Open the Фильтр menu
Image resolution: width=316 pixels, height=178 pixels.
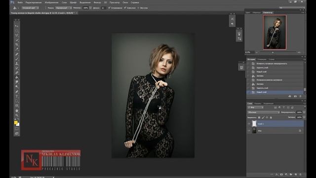pyautogui.click(x=97, y=2)
